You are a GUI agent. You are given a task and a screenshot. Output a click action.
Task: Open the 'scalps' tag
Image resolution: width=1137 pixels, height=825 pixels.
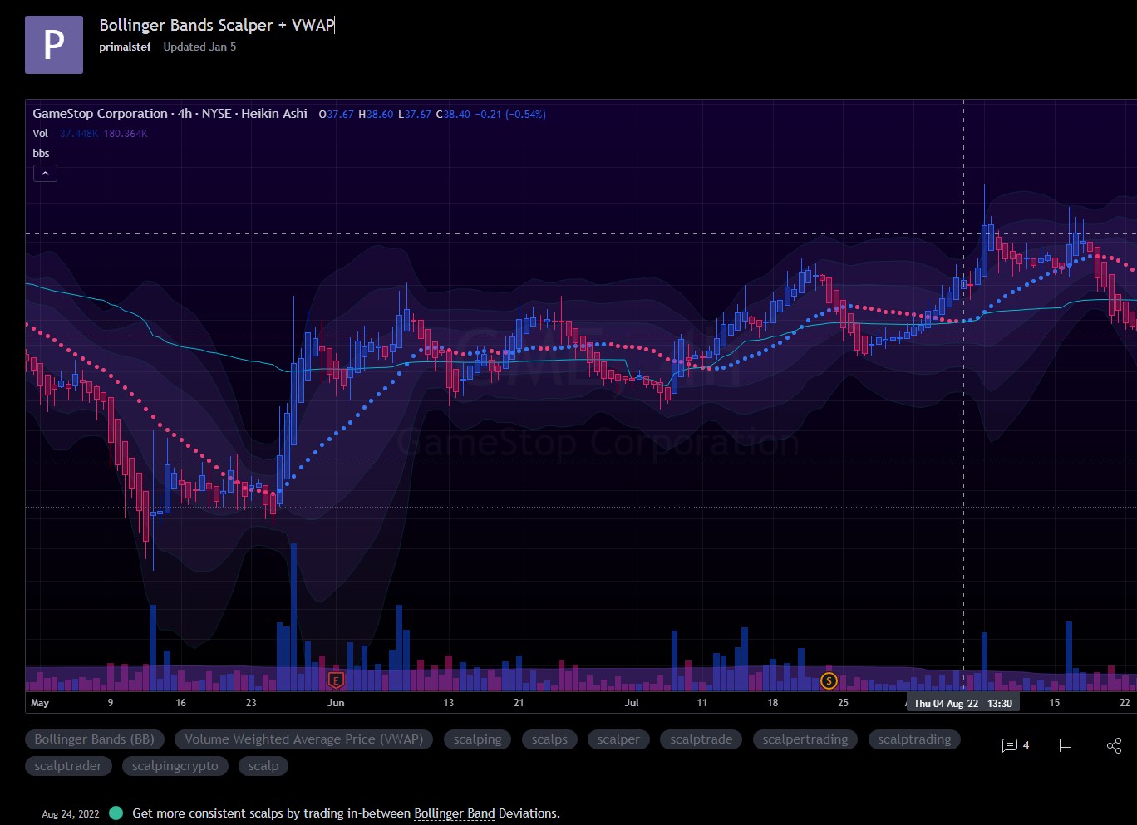point(549,739)
